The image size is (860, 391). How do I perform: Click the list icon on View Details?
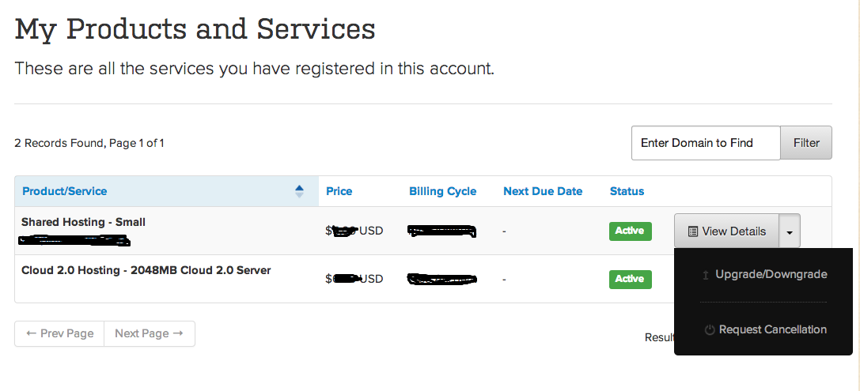693,231
